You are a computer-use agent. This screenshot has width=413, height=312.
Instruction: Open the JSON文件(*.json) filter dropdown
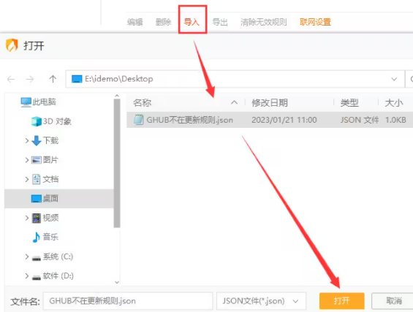coord(261,301)
